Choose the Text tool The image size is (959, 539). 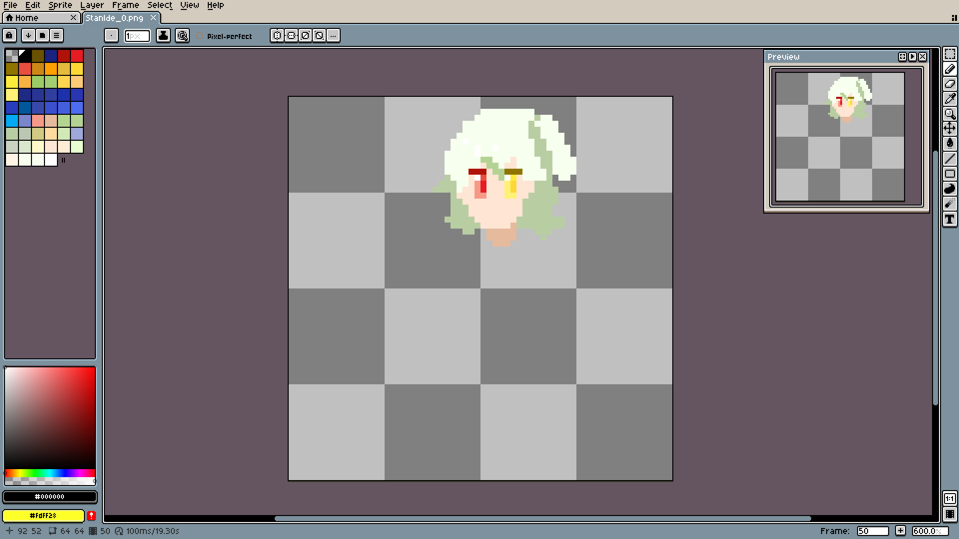[x=950, y=219]
